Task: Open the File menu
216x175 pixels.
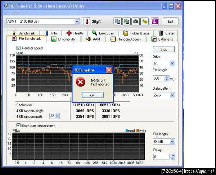Action: click(x=6, y=13)
